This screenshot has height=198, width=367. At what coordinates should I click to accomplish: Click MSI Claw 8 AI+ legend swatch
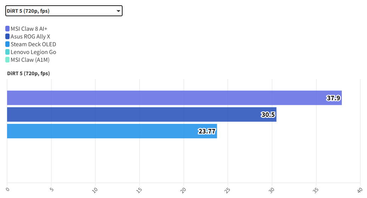tap(7, 29)
